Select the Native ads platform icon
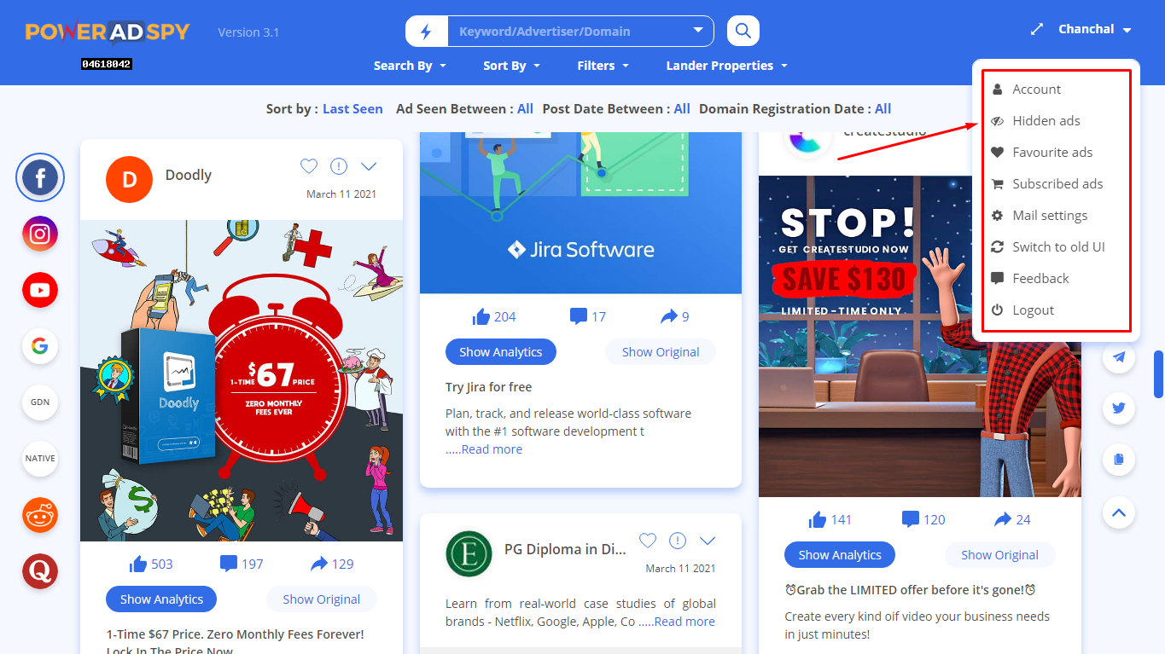This screenshot has width=1165, height=654. pos(40,458)
